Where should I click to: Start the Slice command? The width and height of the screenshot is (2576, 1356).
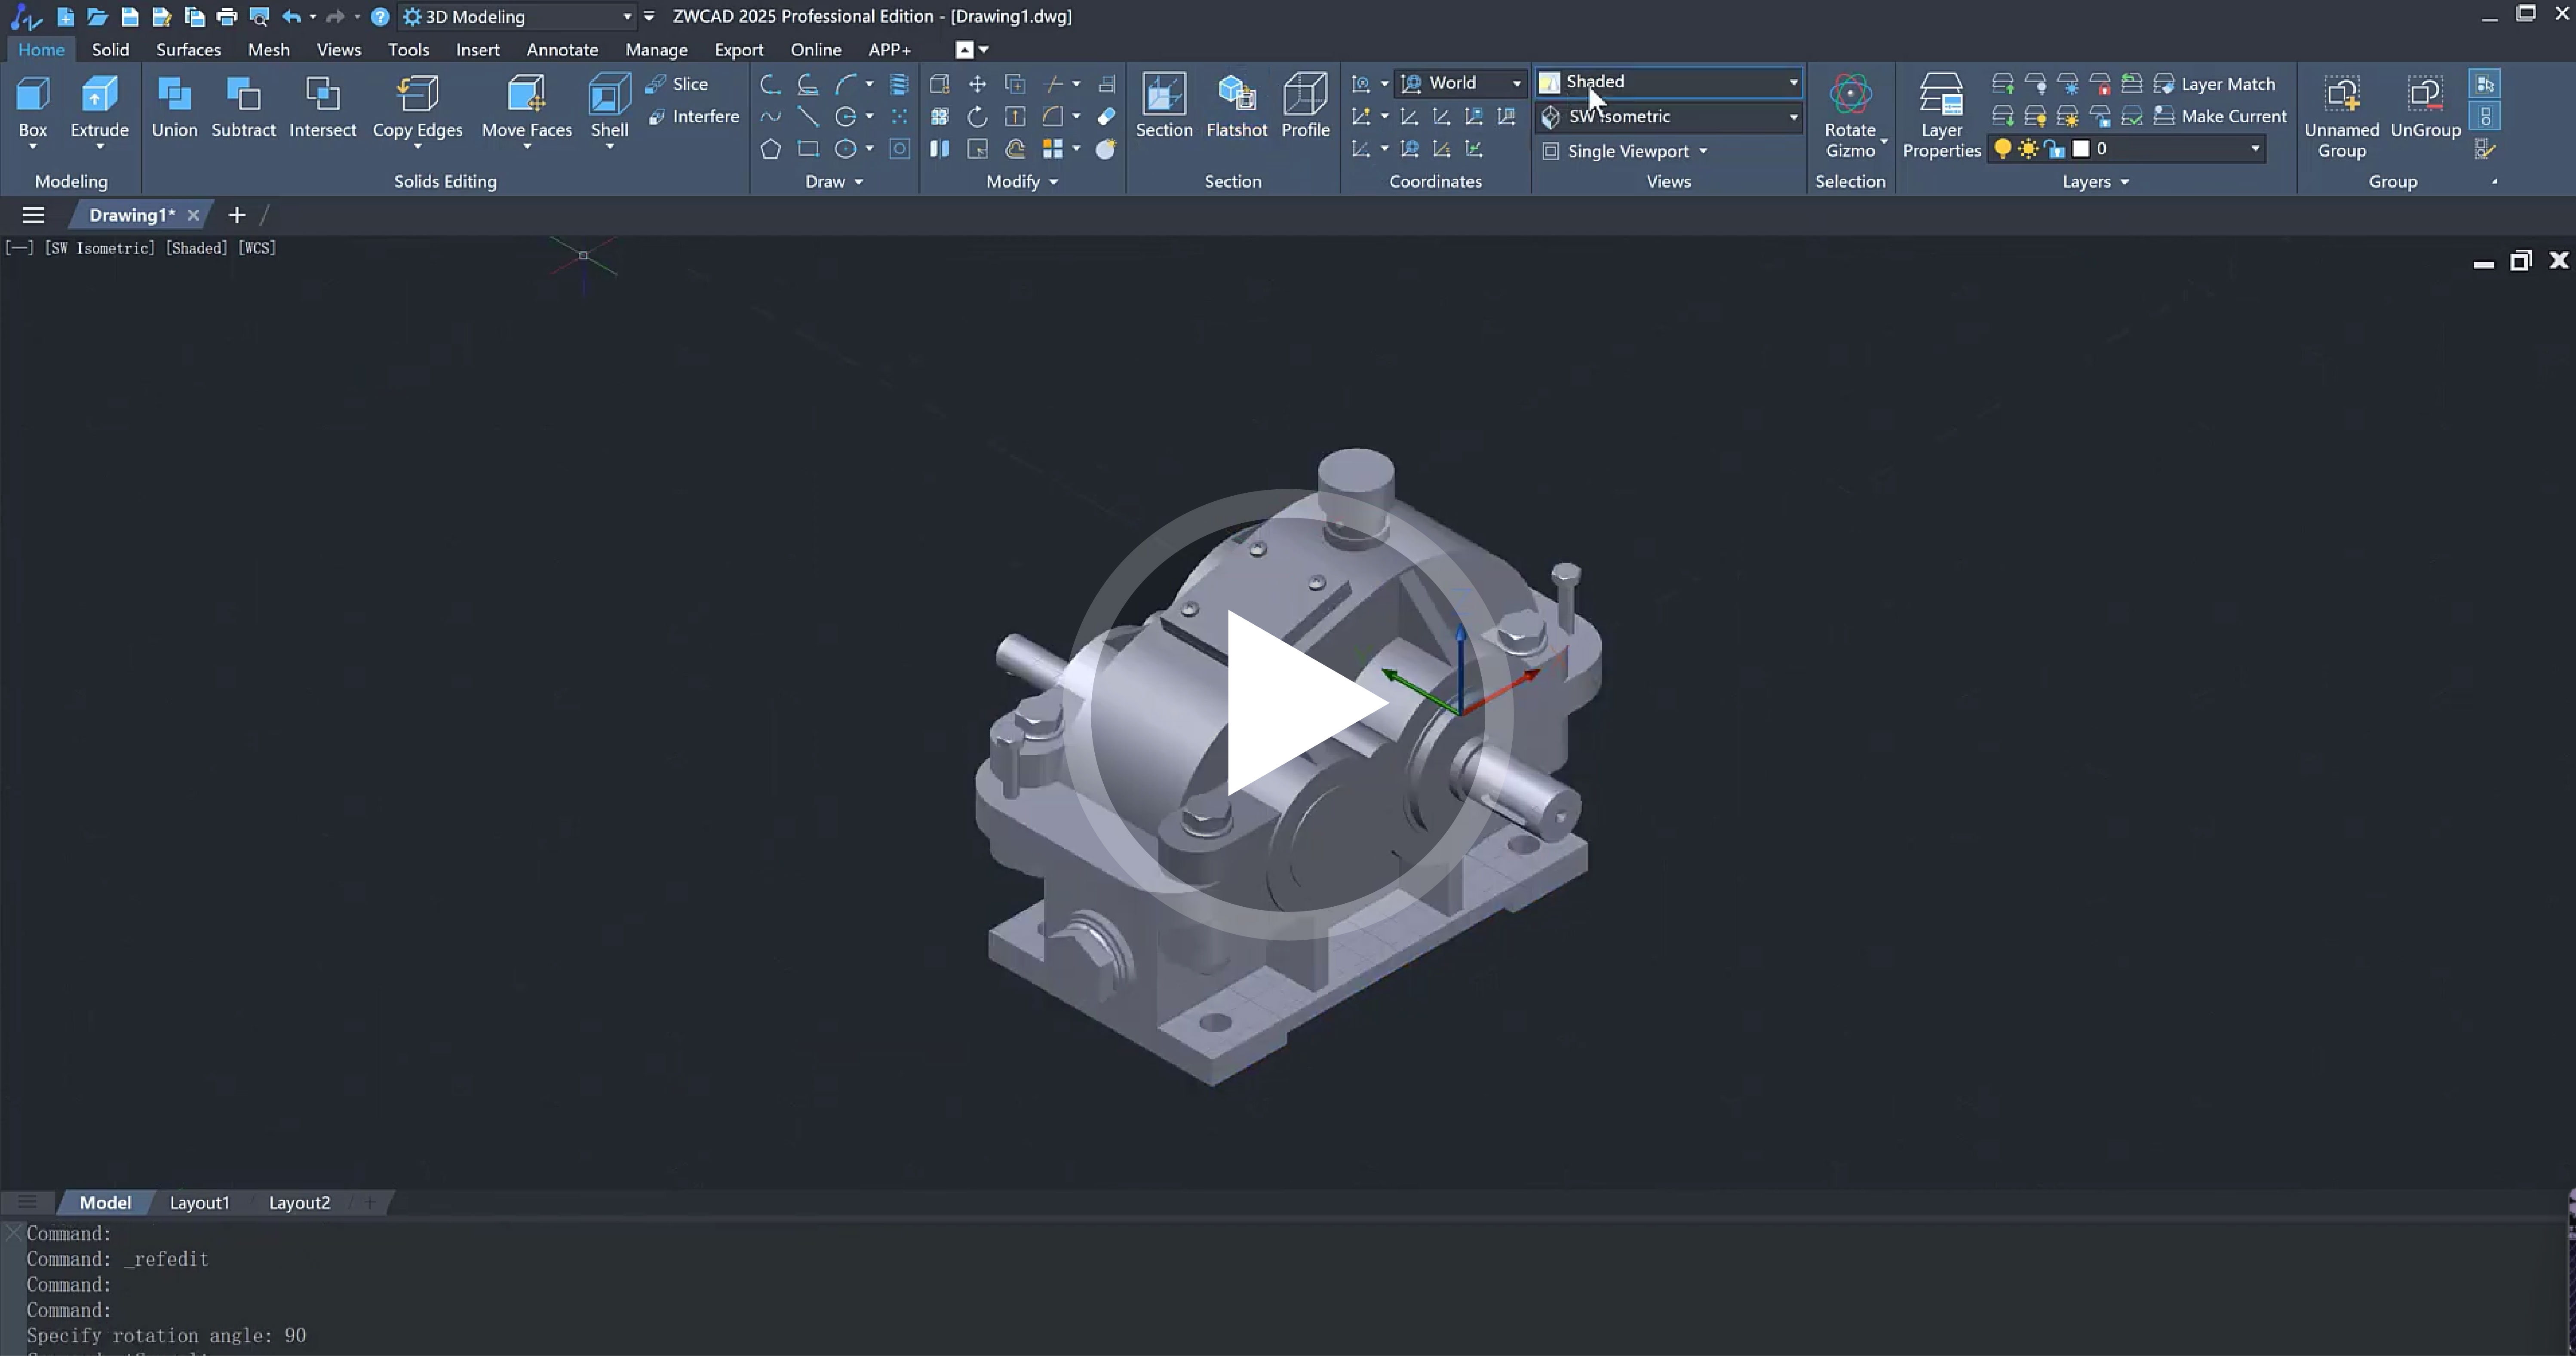[x=677, y=84]
